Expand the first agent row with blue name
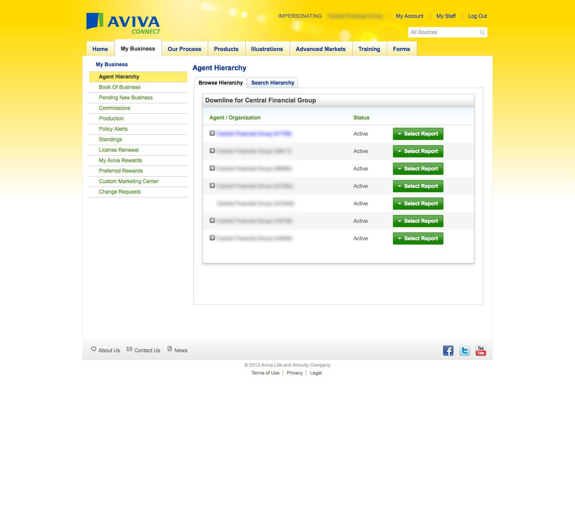Viewport: 575px width, 528px height. coord(212,133)
